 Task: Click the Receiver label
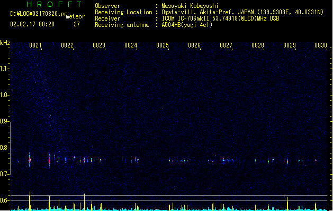pyautogui.click(x=107, y=18)
